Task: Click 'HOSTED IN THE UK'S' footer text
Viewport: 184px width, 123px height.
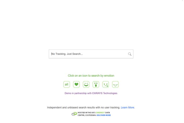Action: point(86,113)
